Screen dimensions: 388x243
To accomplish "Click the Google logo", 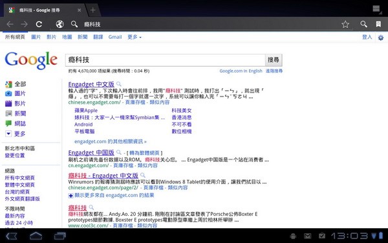I will coord(31,60).
